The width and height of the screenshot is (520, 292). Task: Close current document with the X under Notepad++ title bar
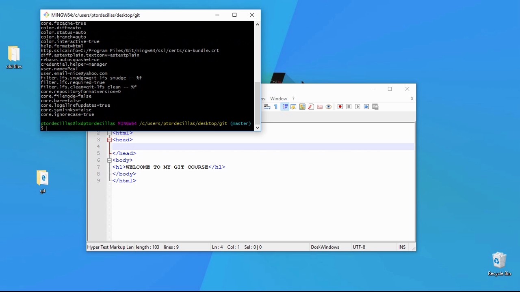[x=412, y=99]
